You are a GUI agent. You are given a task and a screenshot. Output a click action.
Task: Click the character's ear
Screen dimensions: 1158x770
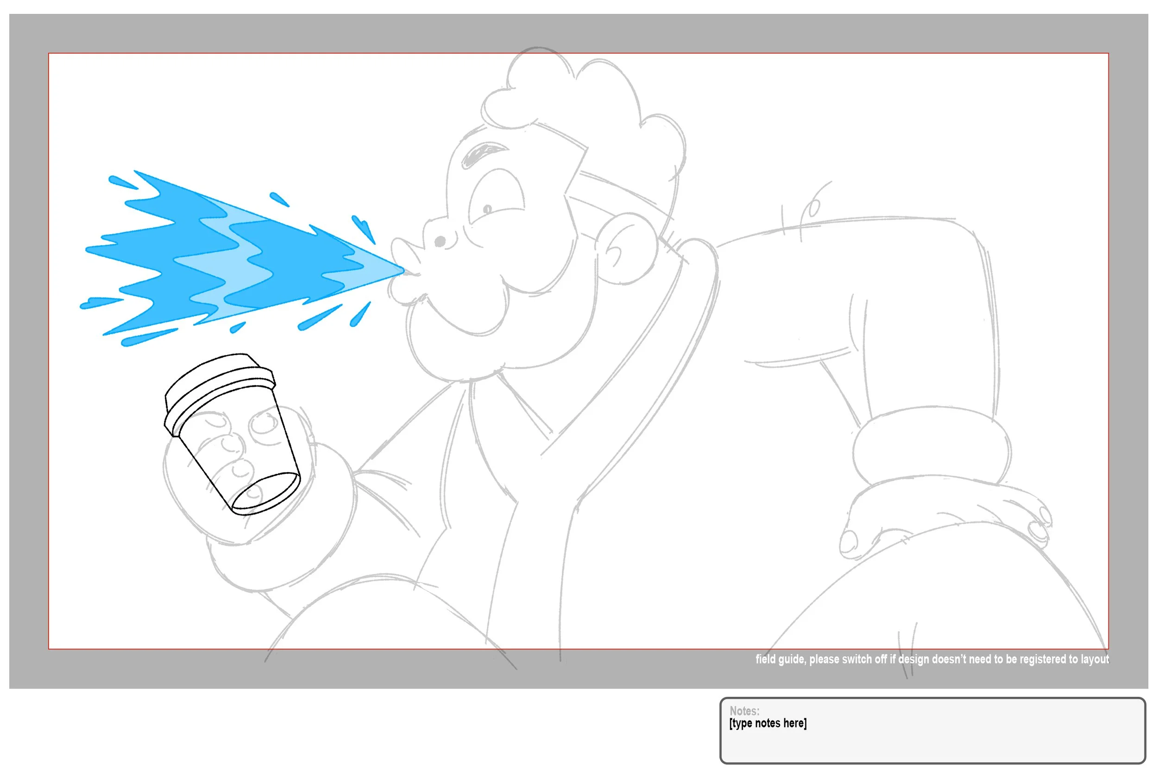coord(627,248)
